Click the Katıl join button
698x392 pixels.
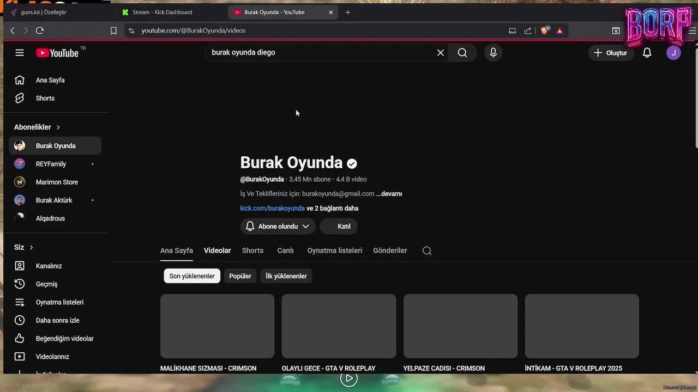click(339, 226)
